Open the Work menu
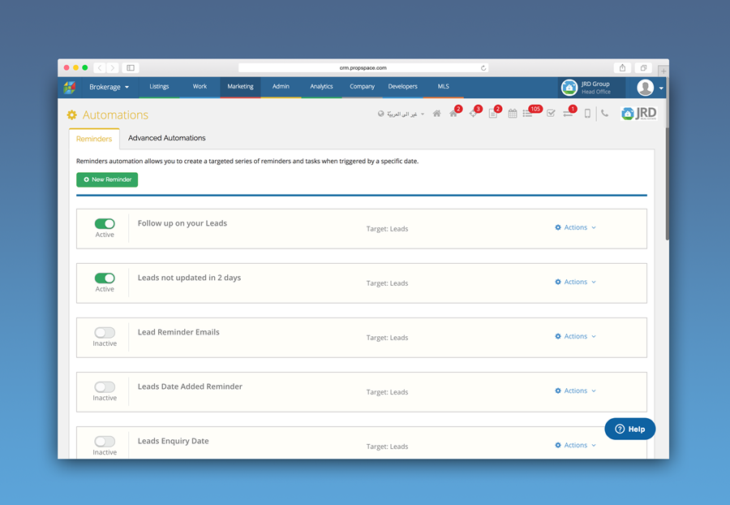 pos(200,87)
